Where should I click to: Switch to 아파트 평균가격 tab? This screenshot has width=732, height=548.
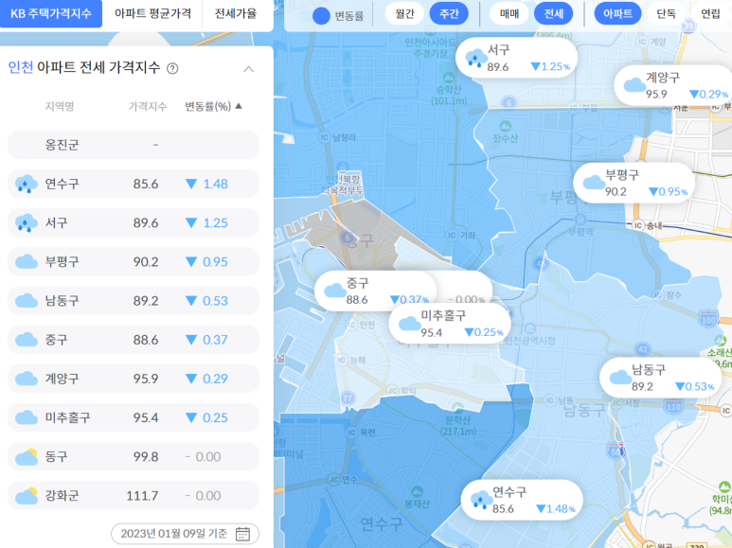tap(152, 13)
